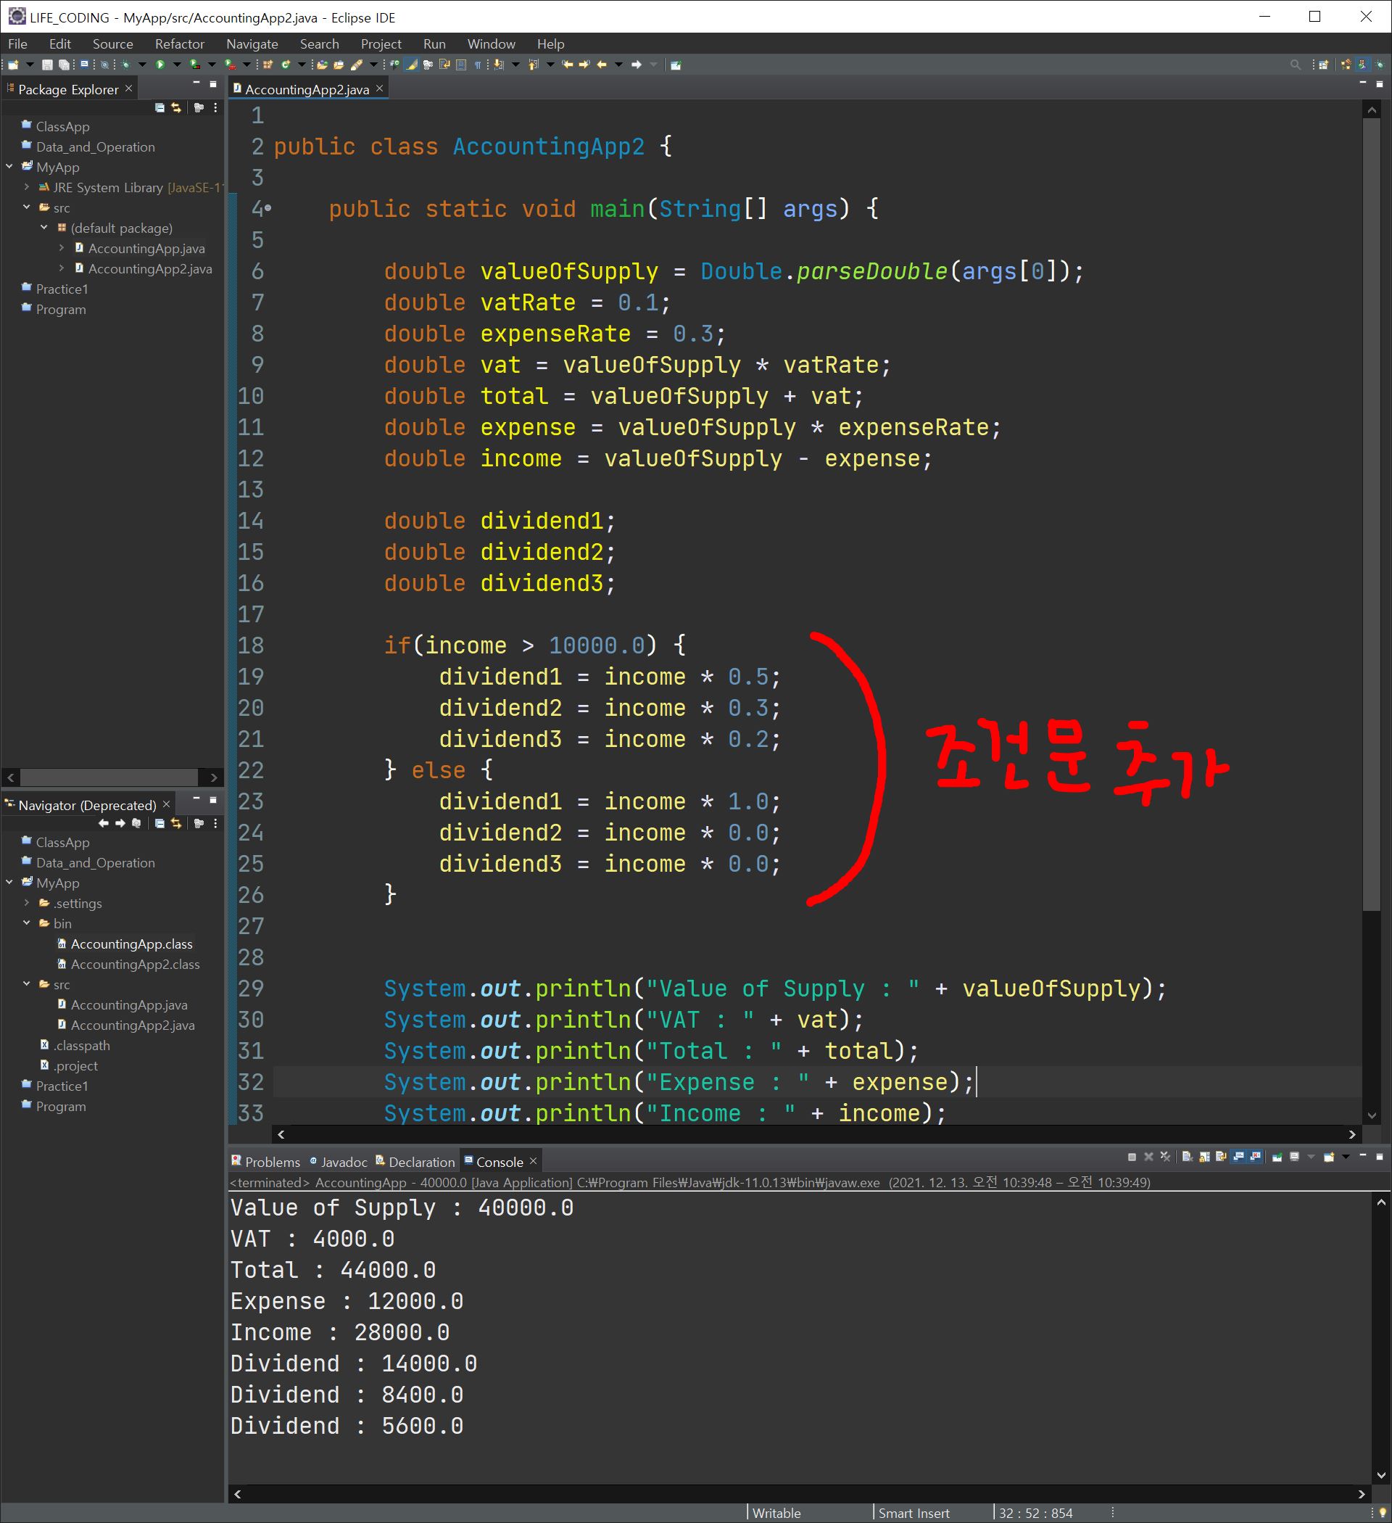Collapse the bin folder in Navigator

tap(28, 923)
